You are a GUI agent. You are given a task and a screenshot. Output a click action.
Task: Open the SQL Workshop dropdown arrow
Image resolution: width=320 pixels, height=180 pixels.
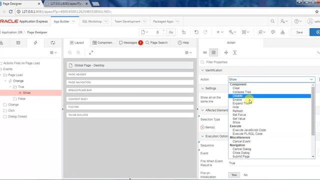tap(106, 21)
